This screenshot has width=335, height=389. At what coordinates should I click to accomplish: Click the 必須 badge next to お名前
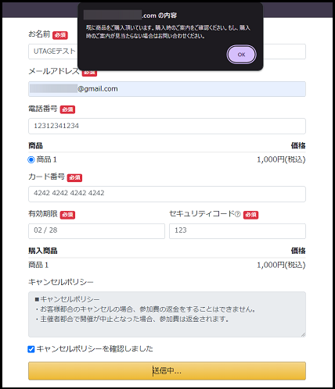click(x=60, y=35)
